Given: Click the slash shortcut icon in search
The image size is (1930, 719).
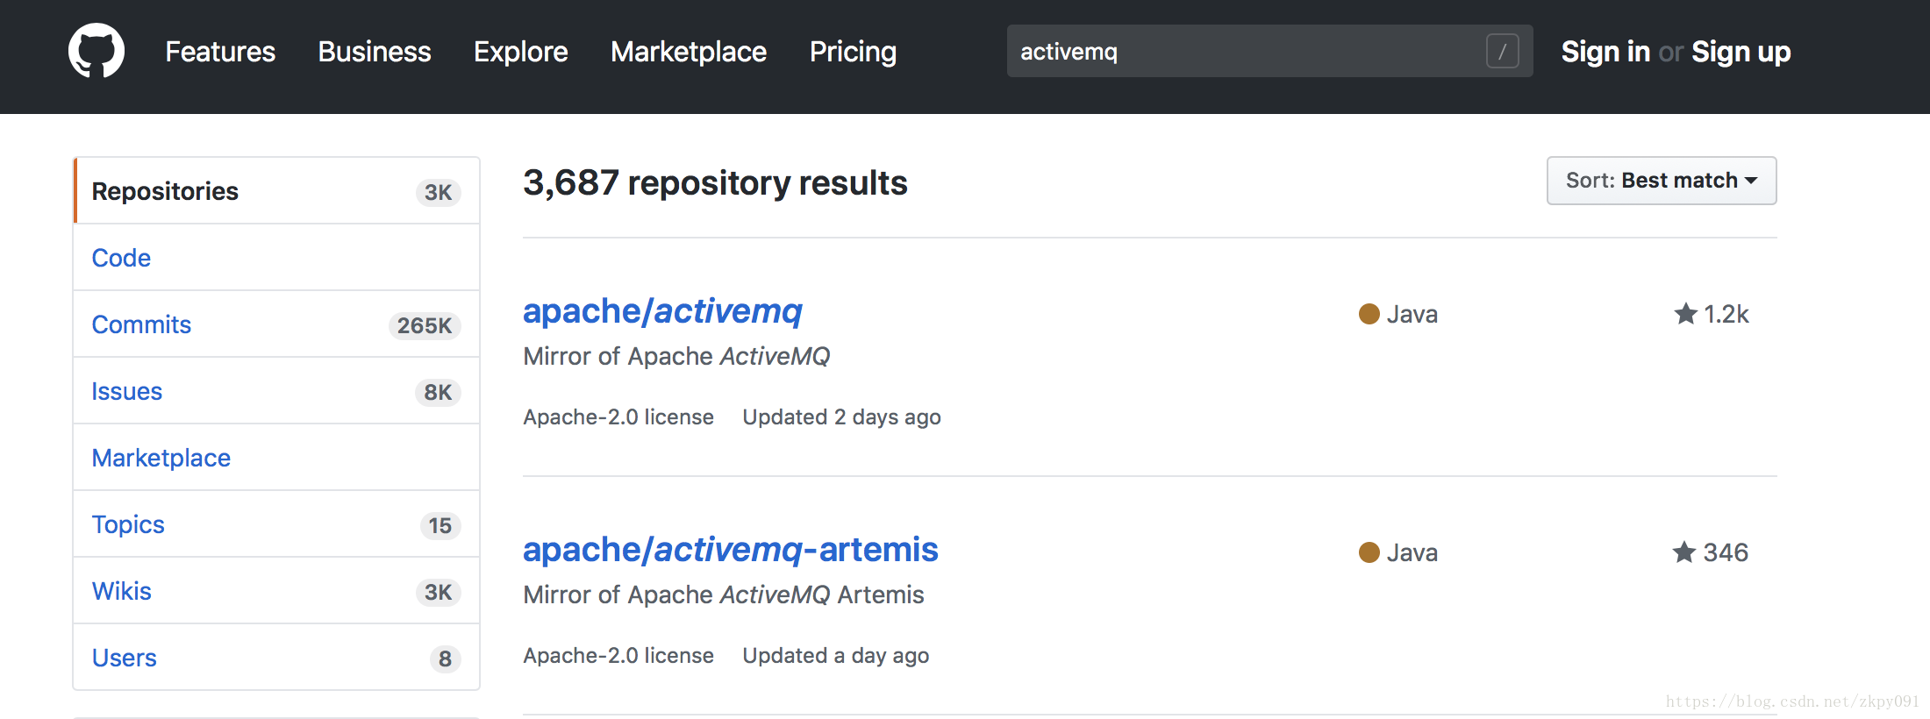Looking at the screenshot, I should (1502, 51).
